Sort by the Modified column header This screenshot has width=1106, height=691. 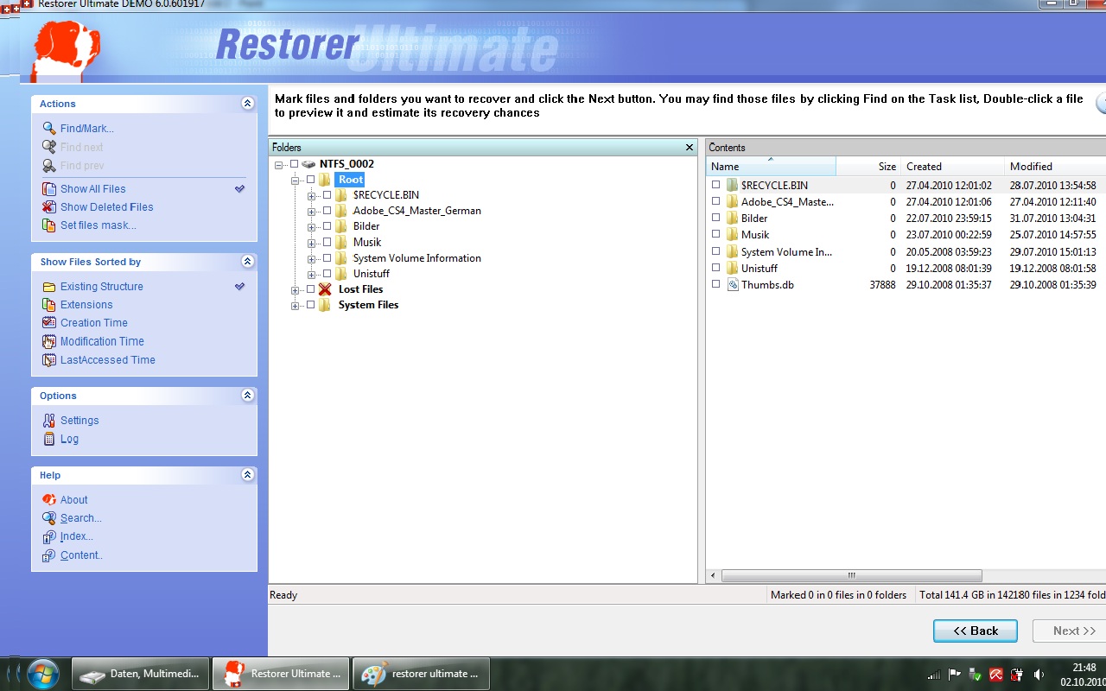1055,166
